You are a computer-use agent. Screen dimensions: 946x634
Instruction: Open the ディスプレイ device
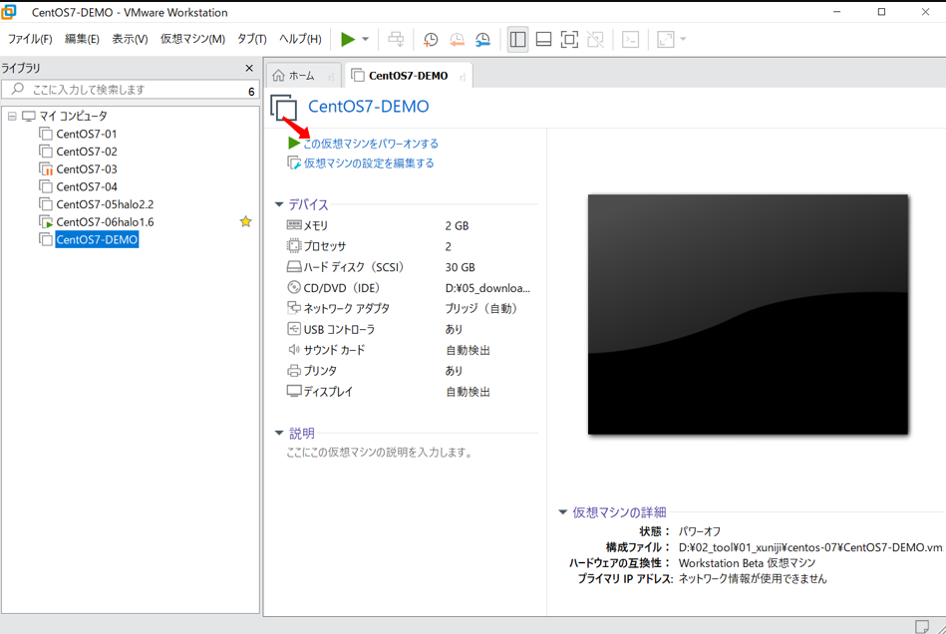click(320, 392)
